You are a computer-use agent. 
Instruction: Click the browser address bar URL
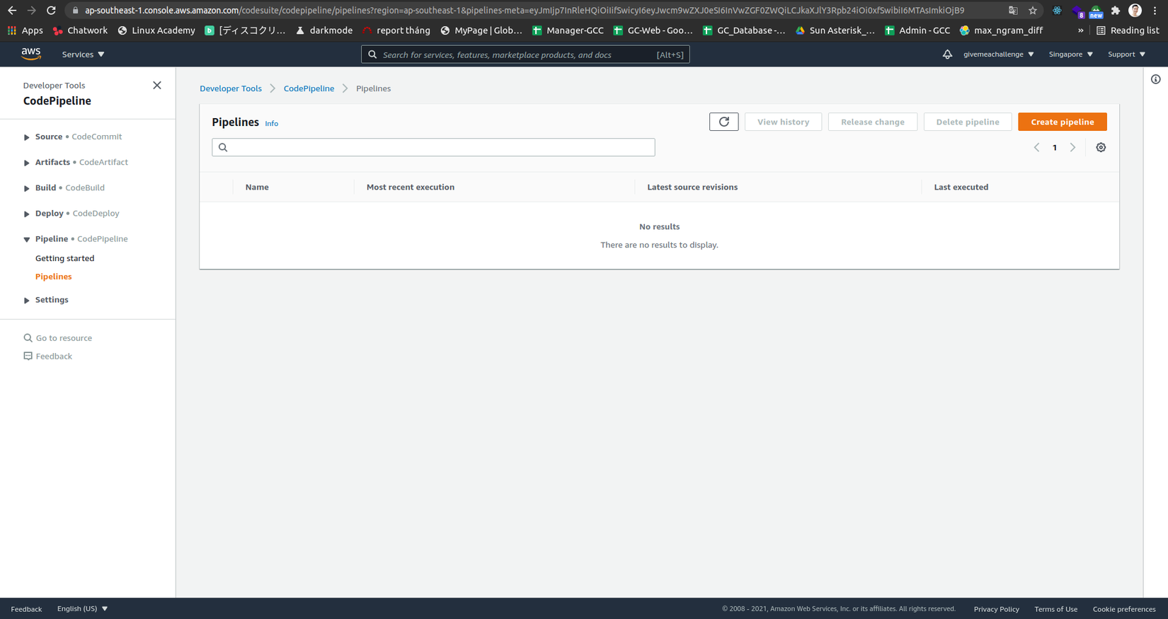tap(524, 11)
